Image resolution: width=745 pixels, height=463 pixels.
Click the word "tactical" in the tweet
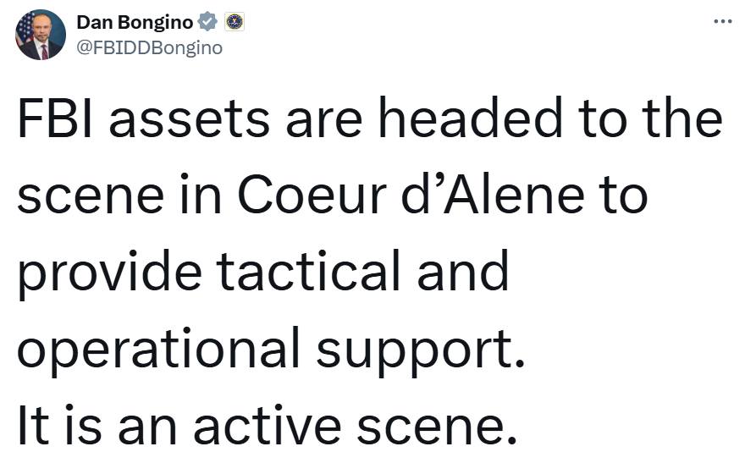[308, 272]
